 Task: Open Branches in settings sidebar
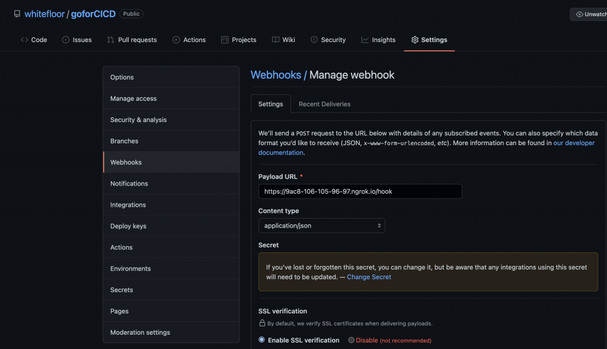(x=171, y=141)
